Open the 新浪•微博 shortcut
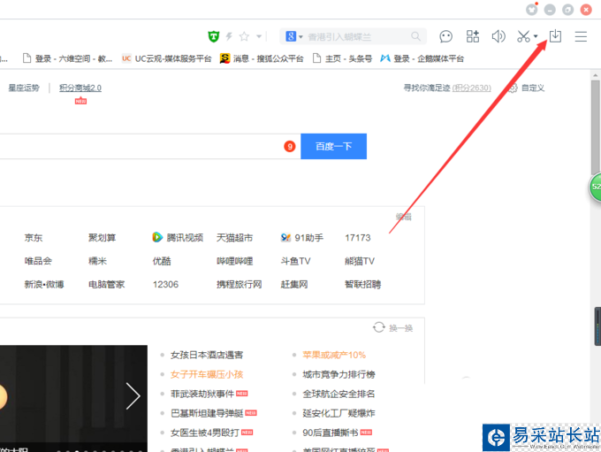This screenshot has height=452, width=601. click(x=44, y=284)
